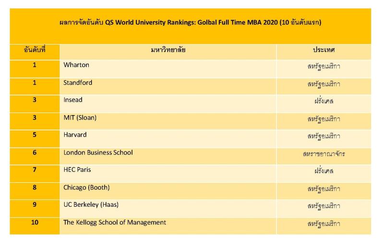Image resolution: width=384 pixels, height=248 pixels.
Task: Click the Chicago (Booth) entry
Action: [86, 188]
